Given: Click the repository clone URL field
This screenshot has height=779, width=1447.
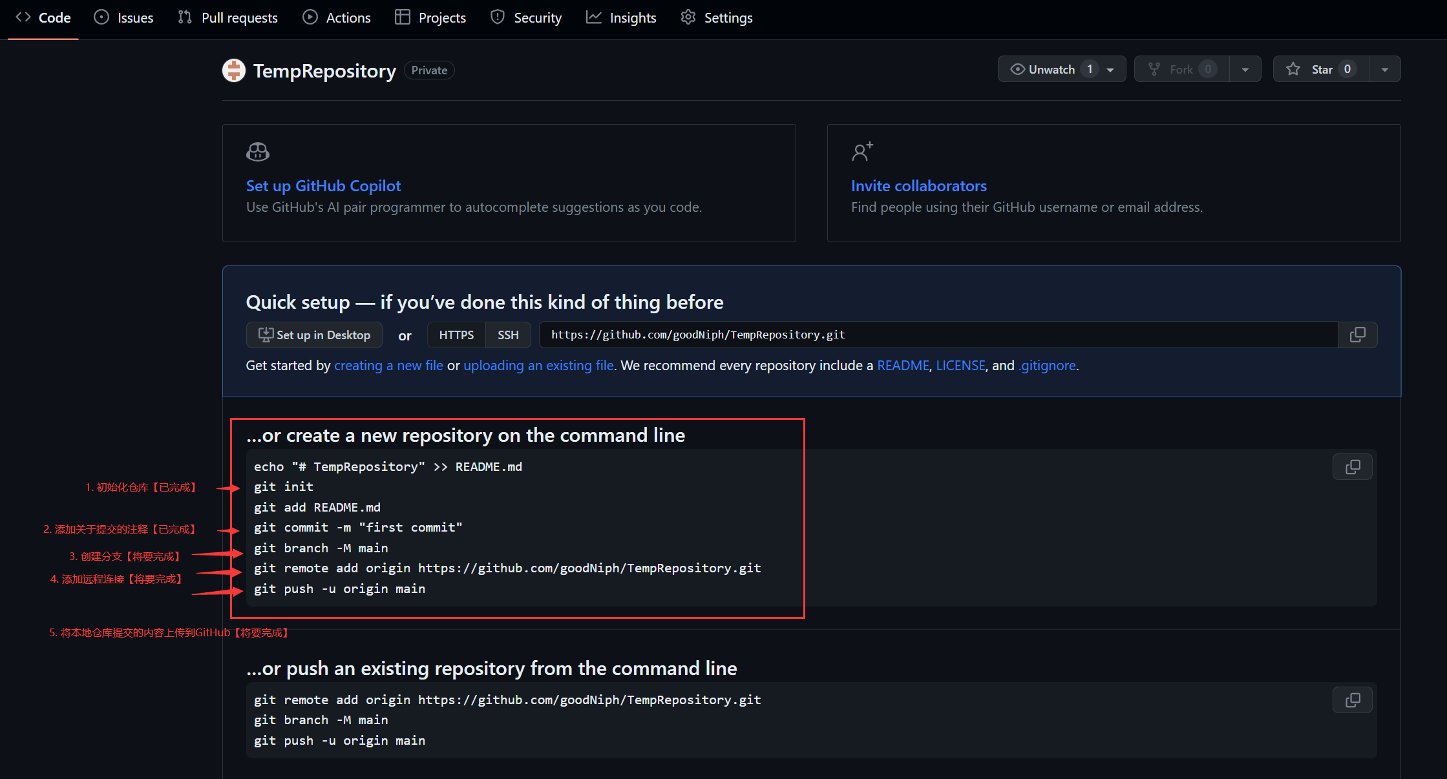Looking at the screenshot, I should pos(938,335).
